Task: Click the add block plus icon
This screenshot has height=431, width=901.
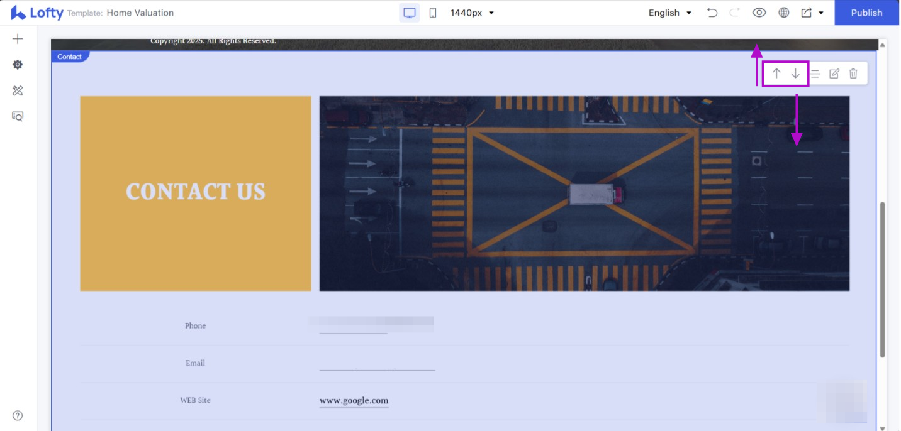Action: (18, 39)
